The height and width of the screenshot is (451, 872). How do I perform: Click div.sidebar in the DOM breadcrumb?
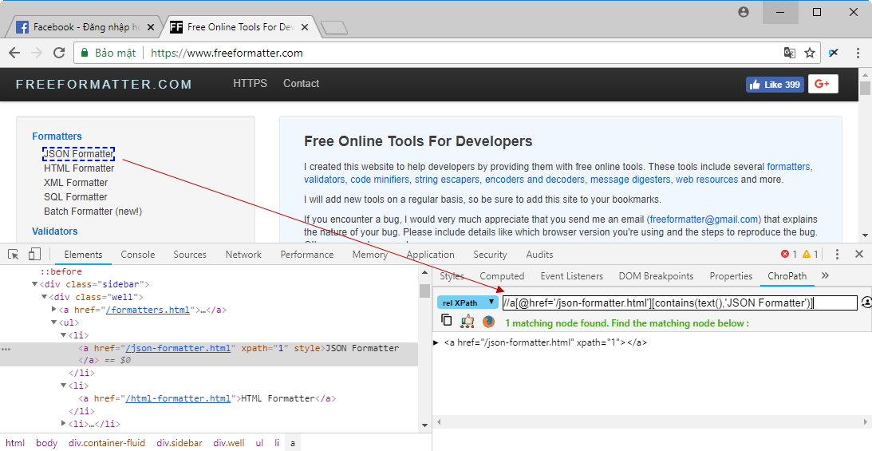coord(179,443)
